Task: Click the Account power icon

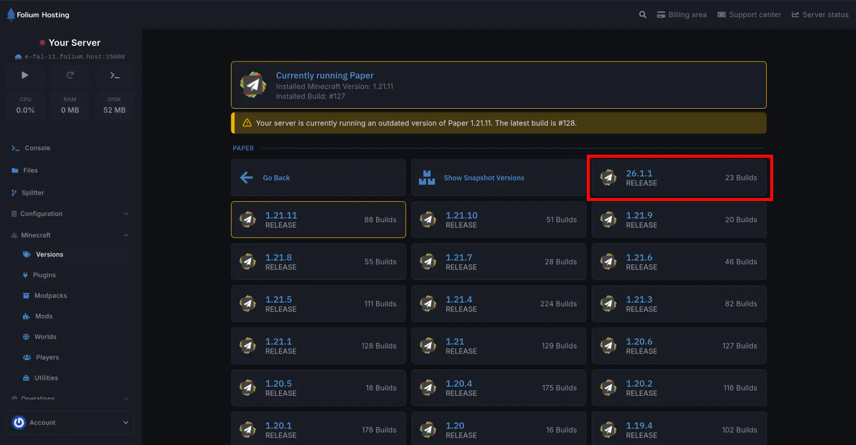Action: click(19, 423)
